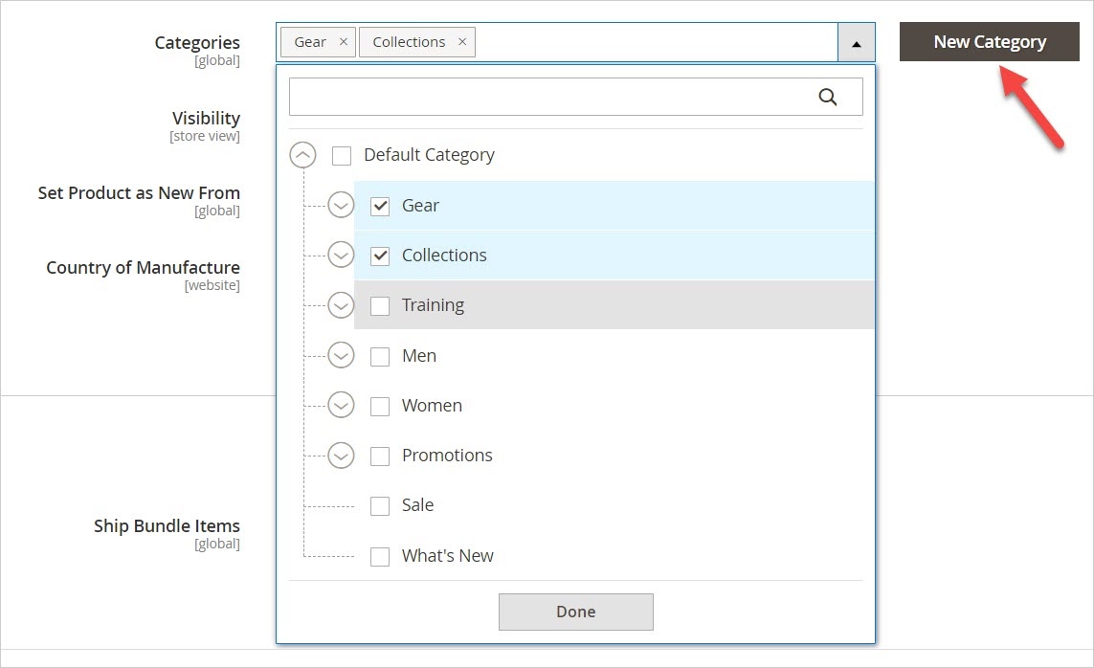Expand the Gear category node
Viewport: 1094px width, 668px height.
341,205
